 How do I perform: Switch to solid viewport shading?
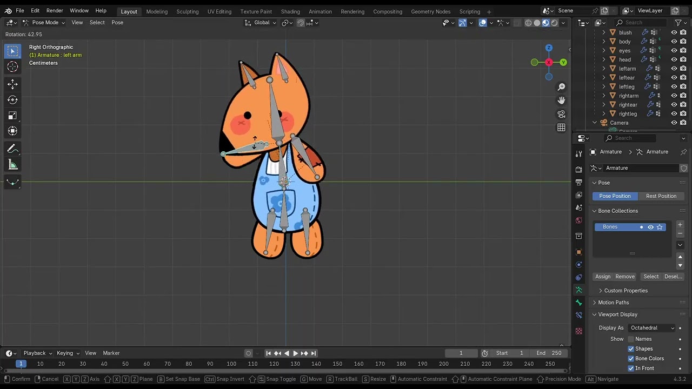point(537,23)
